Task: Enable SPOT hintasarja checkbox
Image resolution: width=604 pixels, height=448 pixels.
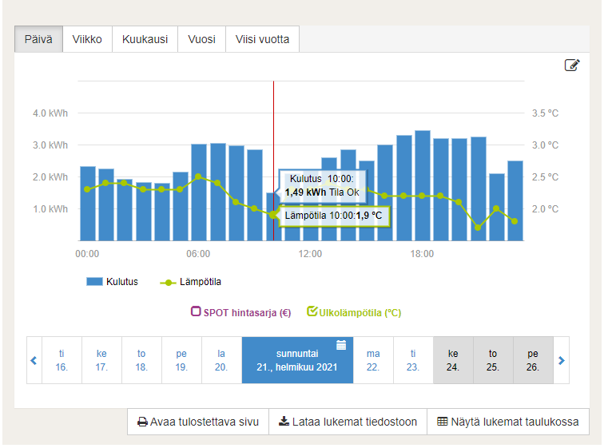Action: pyautogui.click(x=196, y=312)
